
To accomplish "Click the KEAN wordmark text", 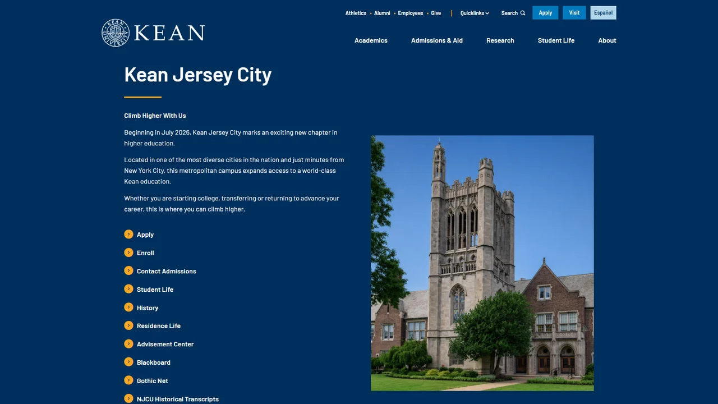I will [x=169, y=33].
